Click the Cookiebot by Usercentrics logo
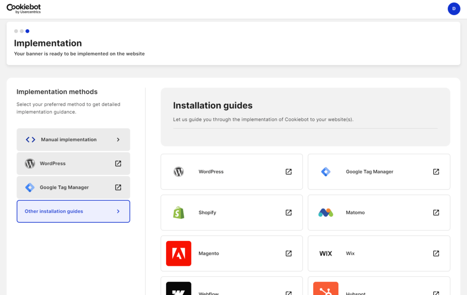 pyautogui.click(x=24, y=9)
